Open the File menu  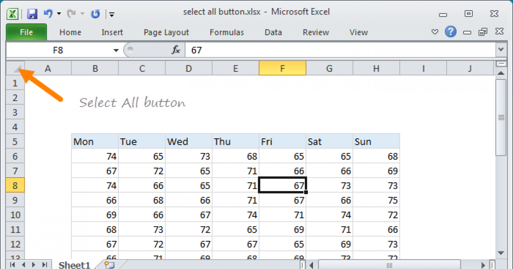point(26,32)
